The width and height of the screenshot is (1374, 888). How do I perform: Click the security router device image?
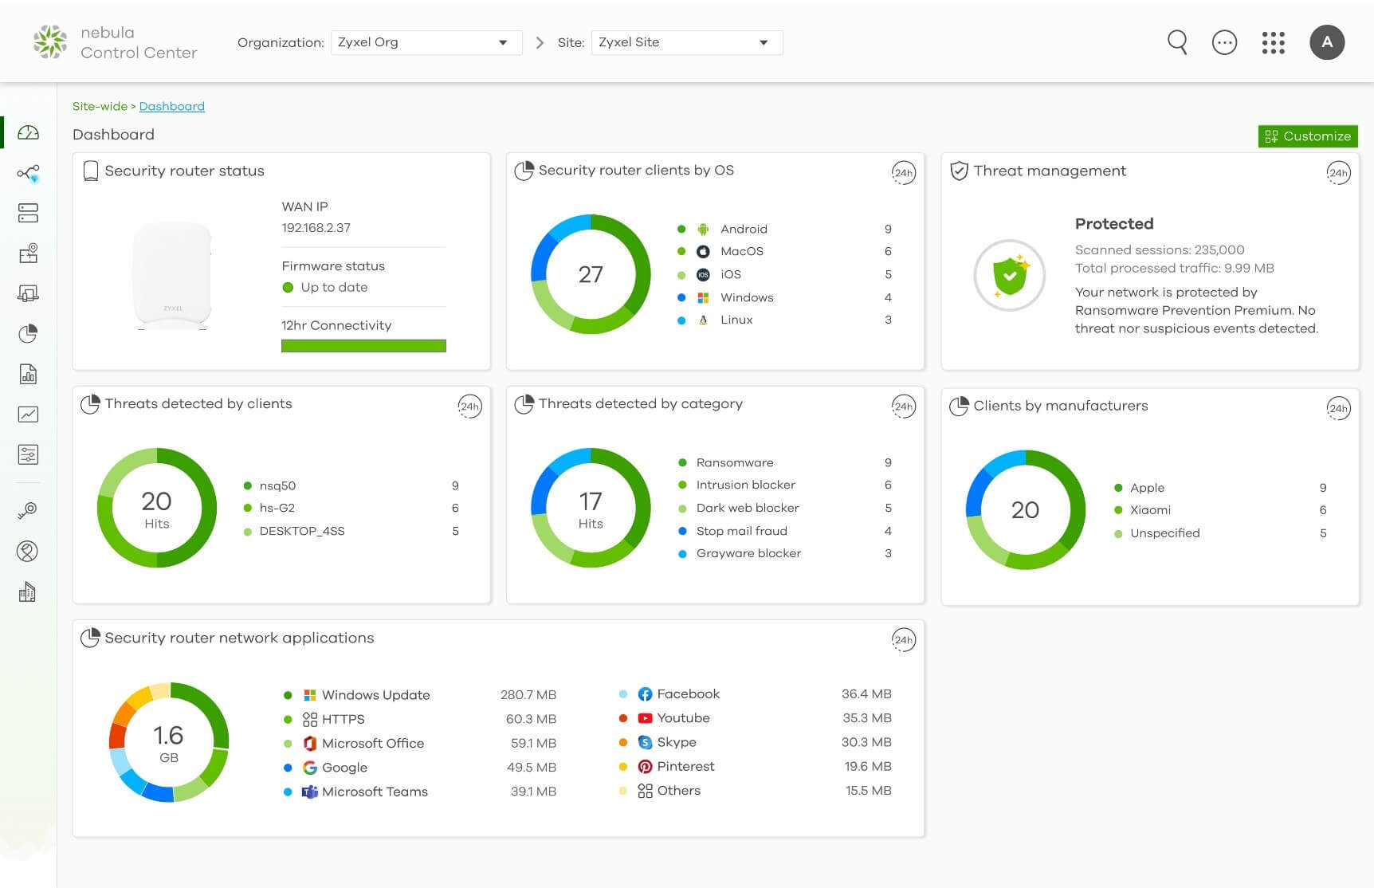click(x=173, y=275)
